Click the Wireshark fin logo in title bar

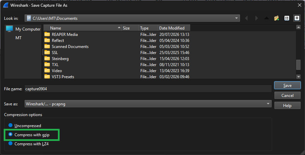pos(5,5)
